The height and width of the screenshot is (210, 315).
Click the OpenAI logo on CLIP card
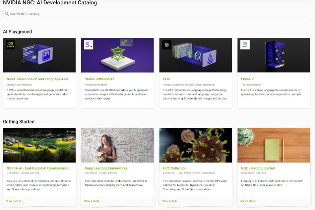(x=167, y=45)
